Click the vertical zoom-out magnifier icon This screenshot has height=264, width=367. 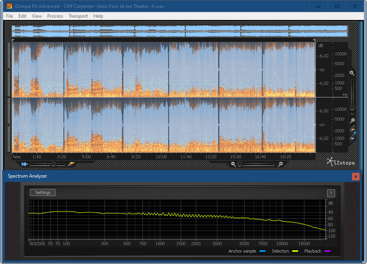[352, 121]
